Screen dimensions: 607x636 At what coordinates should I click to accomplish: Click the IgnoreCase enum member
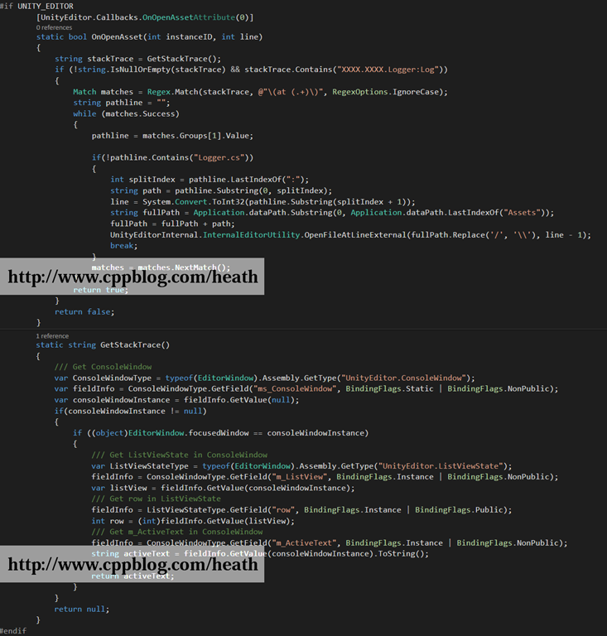click(x=416, y=92)
